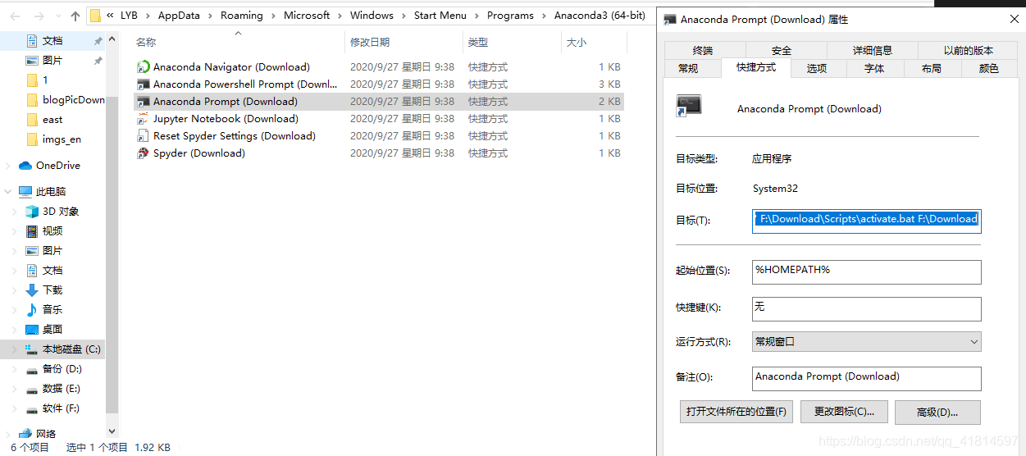The image size is (1026, 456).
Task: Click the Anaconda Navigator shortcut icon
Action: coord(144,67)
